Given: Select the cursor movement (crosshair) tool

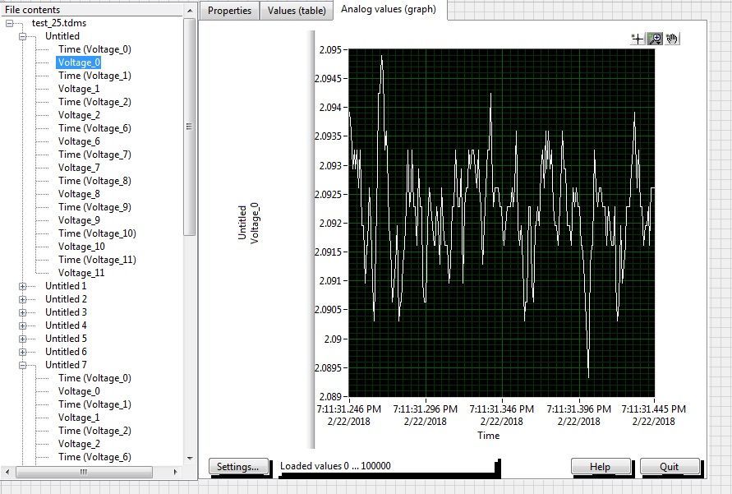Looking at the screenshot, I should (638, 39).
